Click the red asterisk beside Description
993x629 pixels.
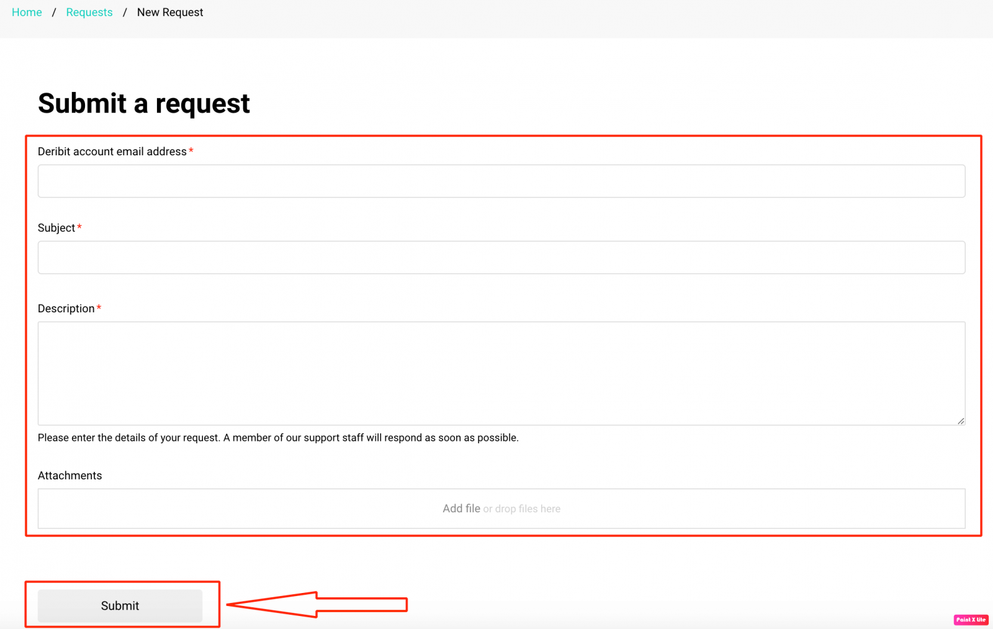(99, 308)
